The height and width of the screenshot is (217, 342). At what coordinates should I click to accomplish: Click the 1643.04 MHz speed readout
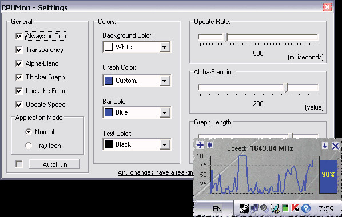click(x=271, y=148)
